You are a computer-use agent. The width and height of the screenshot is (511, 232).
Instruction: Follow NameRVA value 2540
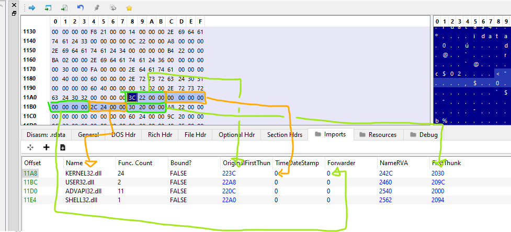[x=385, y=191]
